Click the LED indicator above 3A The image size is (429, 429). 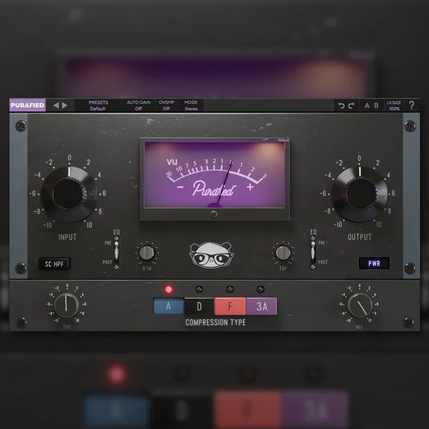(260, 289)
